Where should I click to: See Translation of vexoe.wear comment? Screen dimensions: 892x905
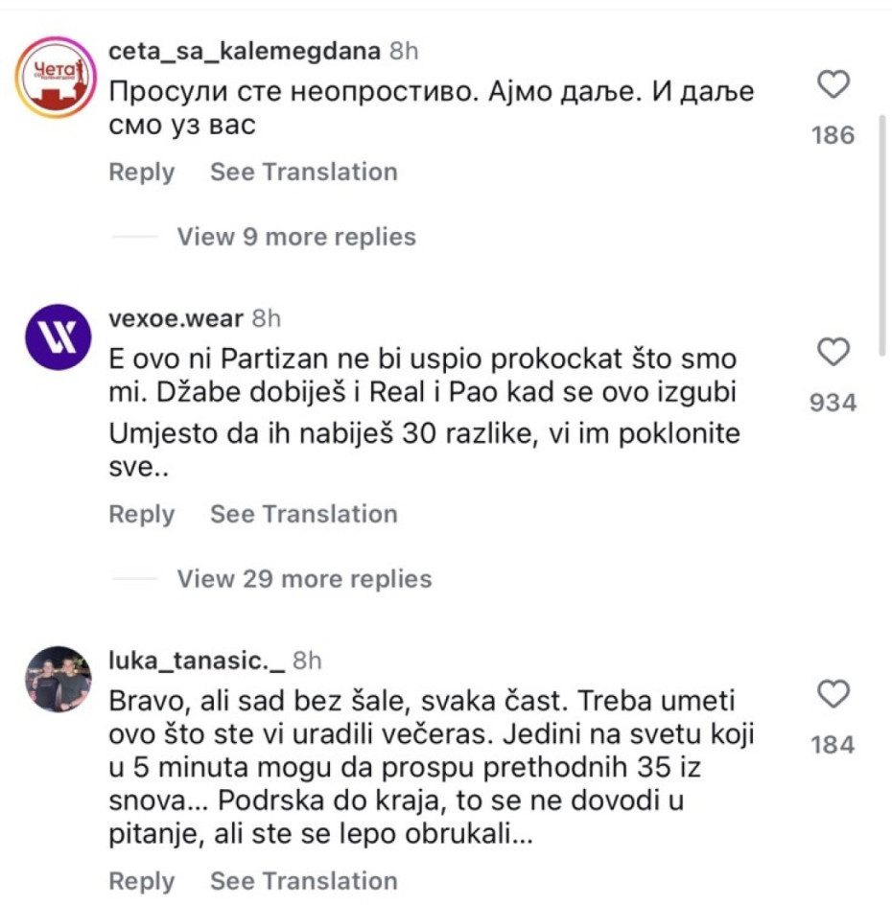coord(303,514)
